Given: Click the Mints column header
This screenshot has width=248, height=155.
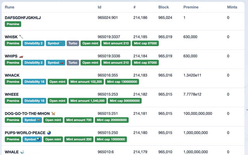Looking at the screenshot, I should [x=232, y=7].
